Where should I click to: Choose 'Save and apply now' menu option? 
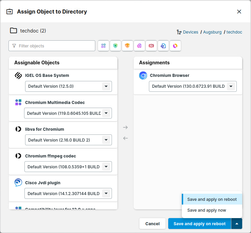coord(207,210)
